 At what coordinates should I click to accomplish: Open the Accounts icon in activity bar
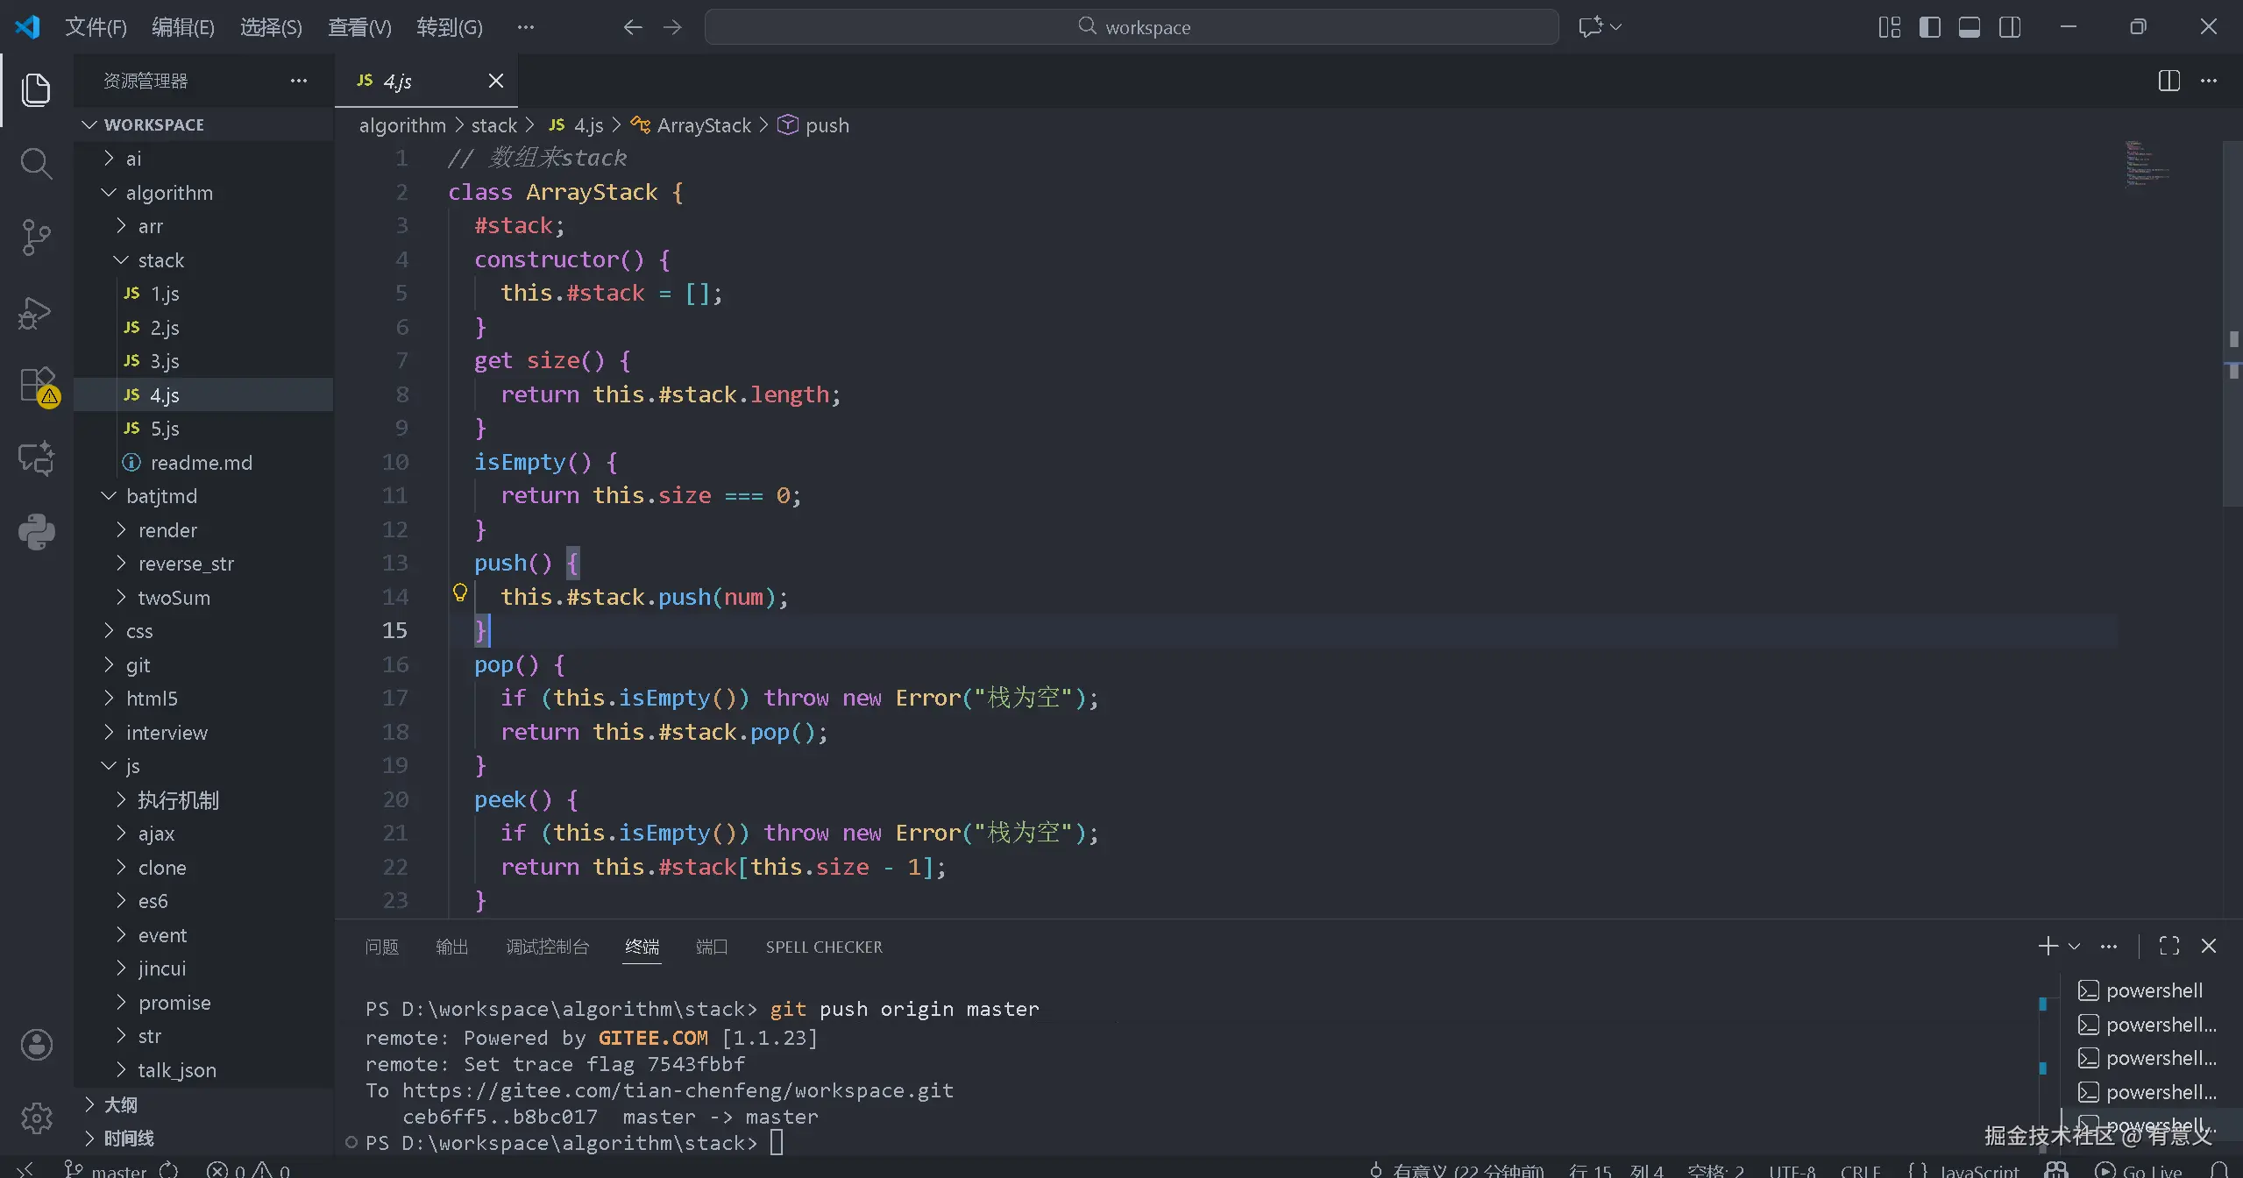coord(36,1044)
